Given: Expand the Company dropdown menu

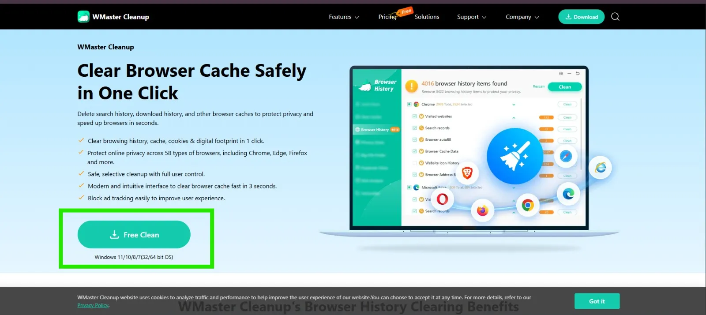Looking at the screenshot, I should [522, 17].
